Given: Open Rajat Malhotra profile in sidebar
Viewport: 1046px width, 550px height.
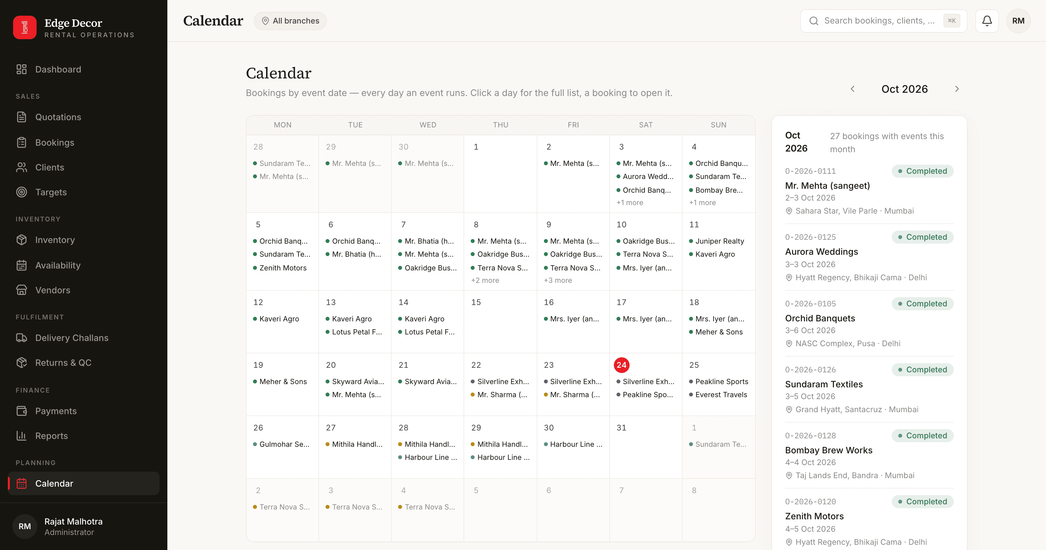Looking at the screenshot, I should click(84, 526).
